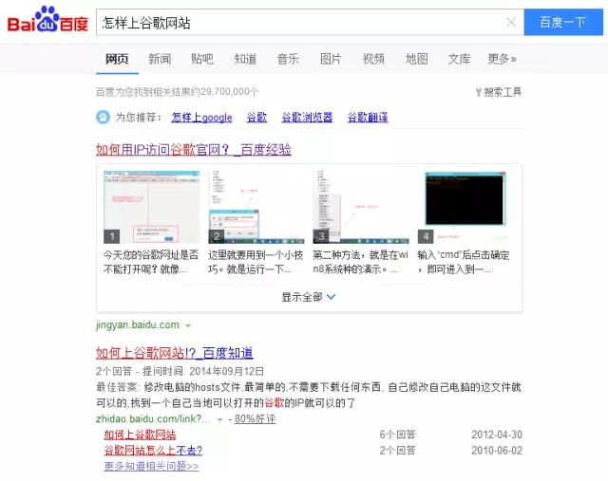608x481 pixels.
Task: Open result 如何用IP访问谷歌官网？_百度经验
Action: 194,150
